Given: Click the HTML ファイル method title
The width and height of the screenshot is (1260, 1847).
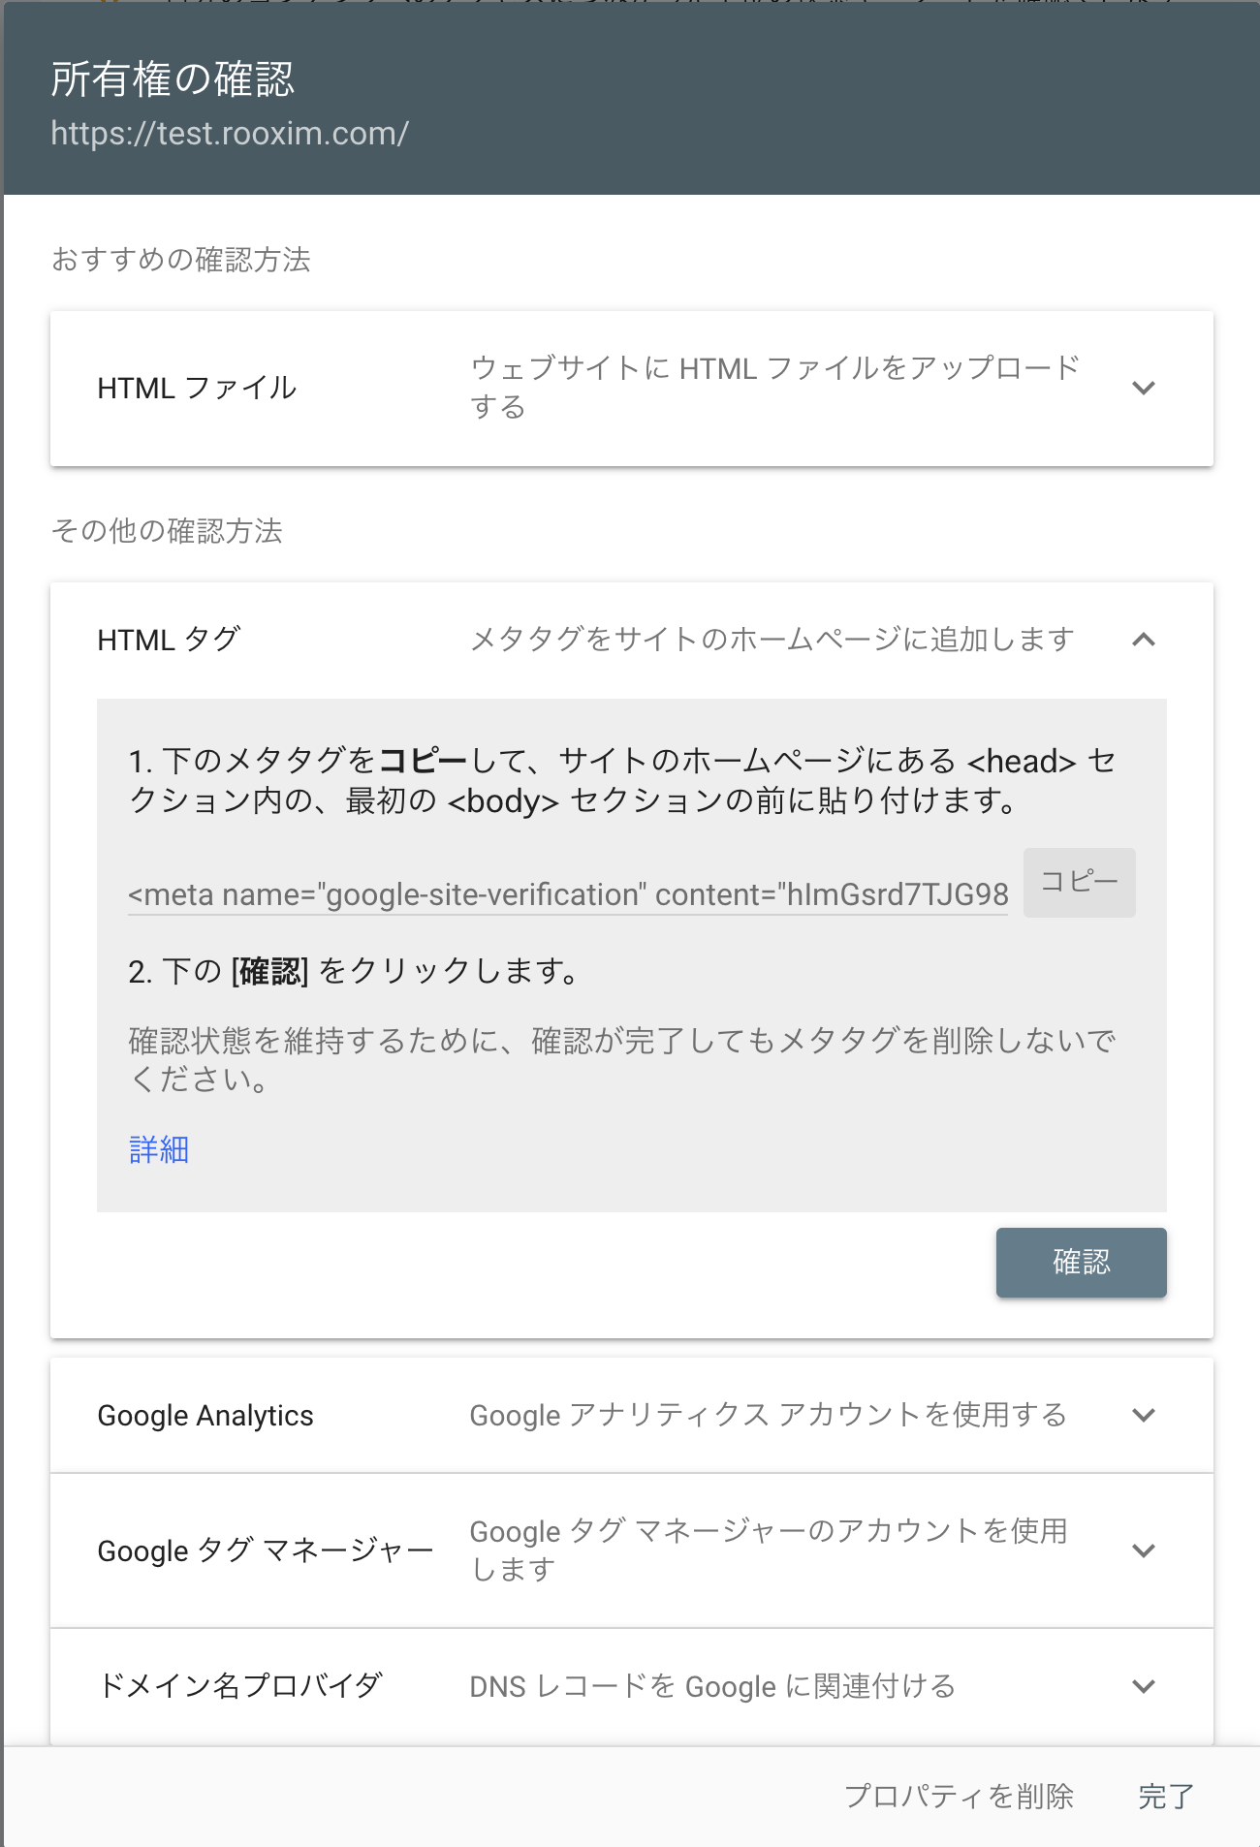Looking at the screenshot, I should tap(197, 389).
